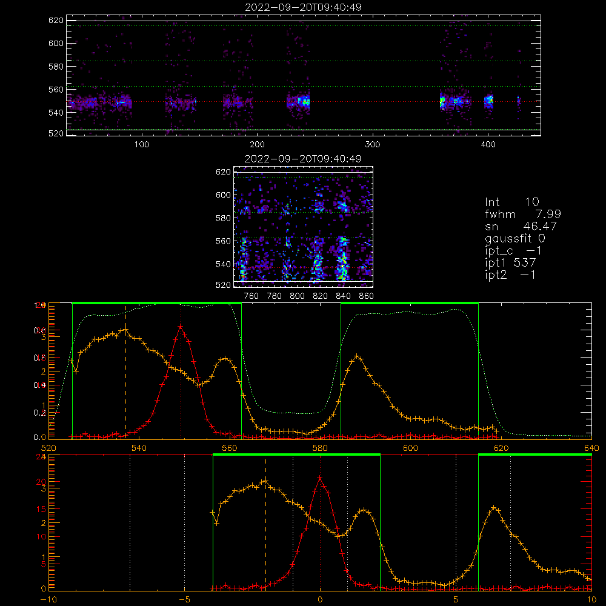Click the red curve peak in bottom plot
Image resolution: width=606 pixels, height=606 pixels.
[x=319, y=478]
